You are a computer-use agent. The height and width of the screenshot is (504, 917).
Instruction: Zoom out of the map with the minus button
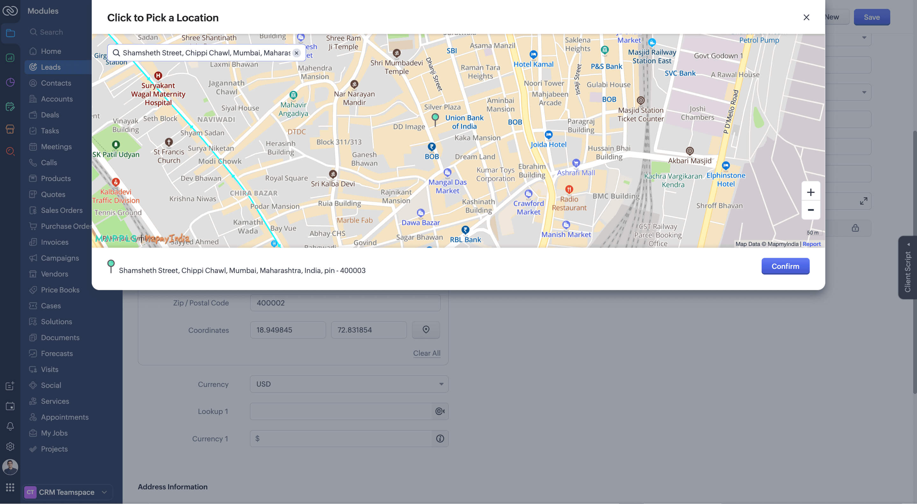[x=810, y=210]
